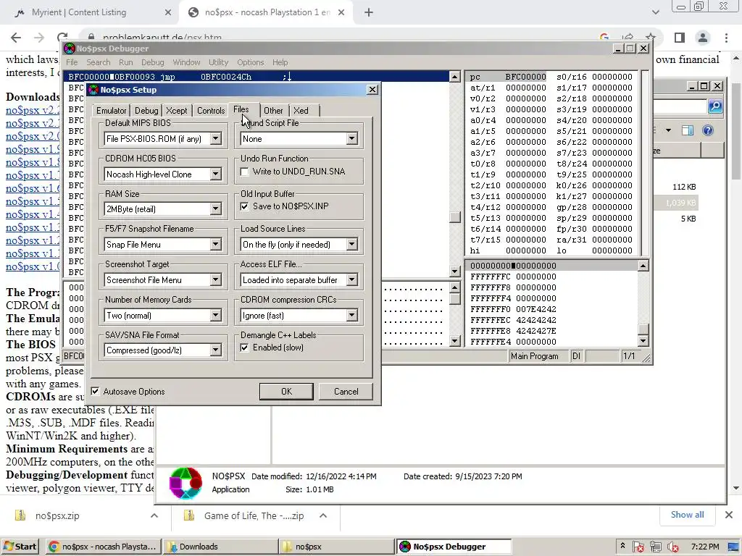This screenshot has height=556, width=742.
Task: Open the Search menu in Debugger
Action: [x=98, y=62]
